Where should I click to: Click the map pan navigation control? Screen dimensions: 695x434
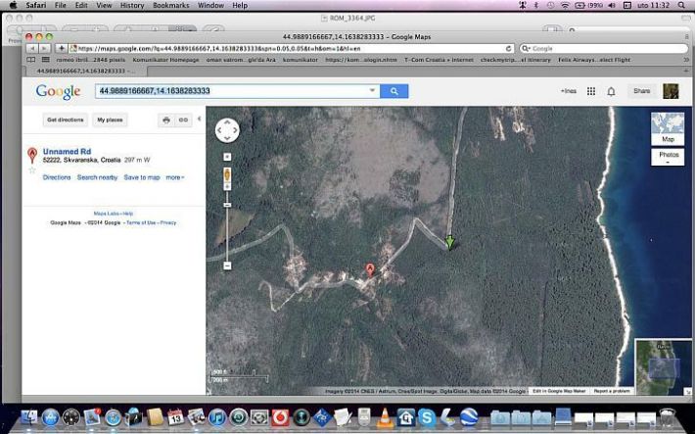pos(227,130)
